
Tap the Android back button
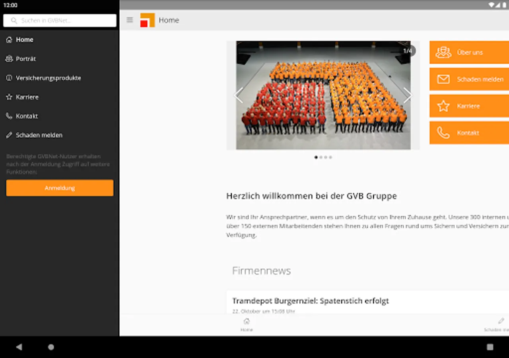[19, 347]
